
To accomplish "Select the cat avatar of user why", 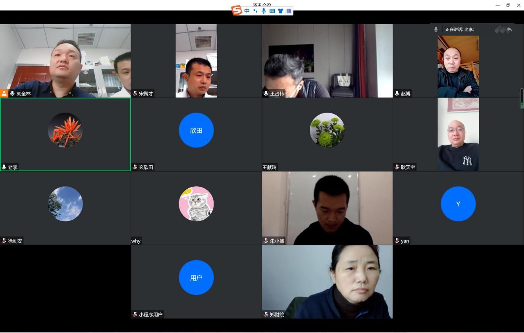I will click(x=196, y=204).
